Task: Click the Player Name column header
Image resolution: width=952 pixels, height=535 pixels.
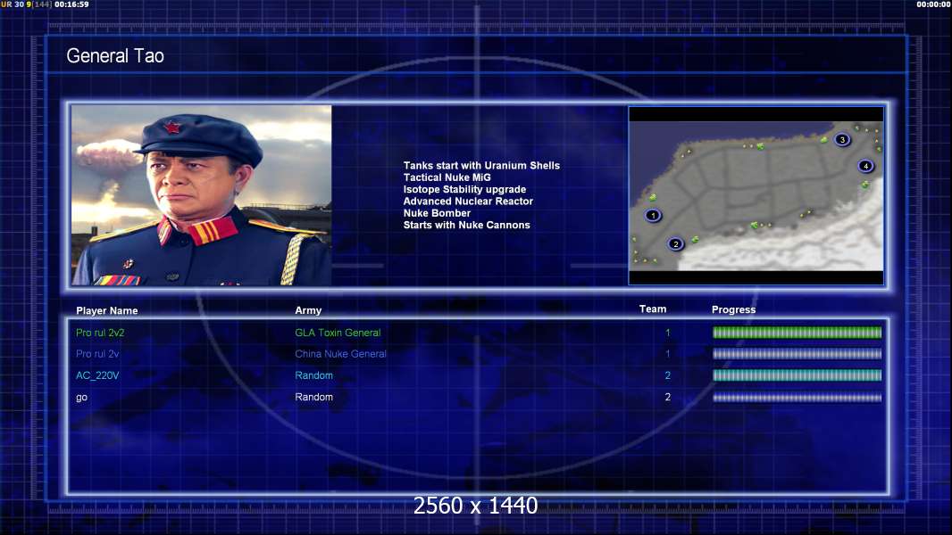Action: pos(107,310)
